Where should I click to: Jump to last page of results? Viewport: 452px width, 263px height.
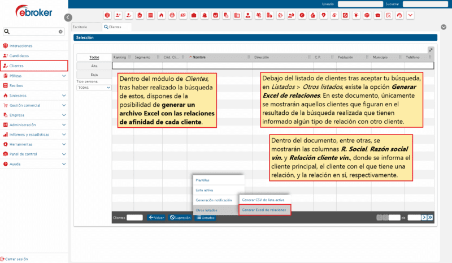[430, 217]
